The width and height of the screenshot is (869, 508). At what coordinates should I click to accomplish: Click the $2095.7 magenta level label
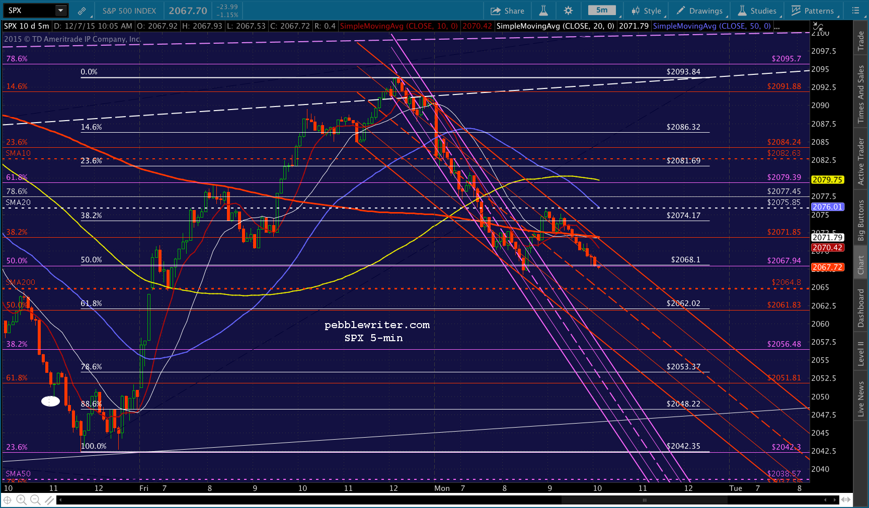(786, 58)
